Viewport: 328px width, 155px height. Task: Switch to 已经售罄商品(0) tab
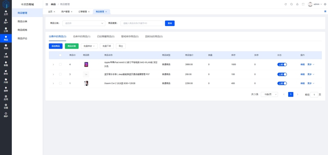click(106, 36)
